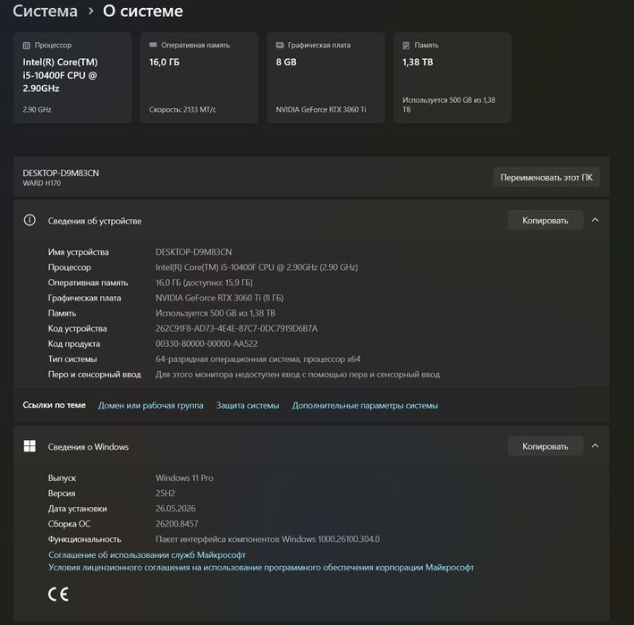
Task: Open the Память storage summary card
Action: click(x=452, y=78)
